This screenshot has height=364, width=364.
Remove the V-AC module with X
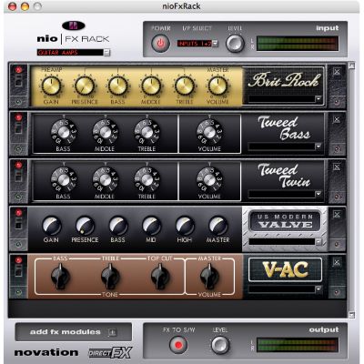[337, 262]
